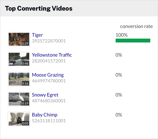The height and width of the screenshot is (139, 158).
Task: Open the Moose Grazing video link
Action: pos(48,75)
